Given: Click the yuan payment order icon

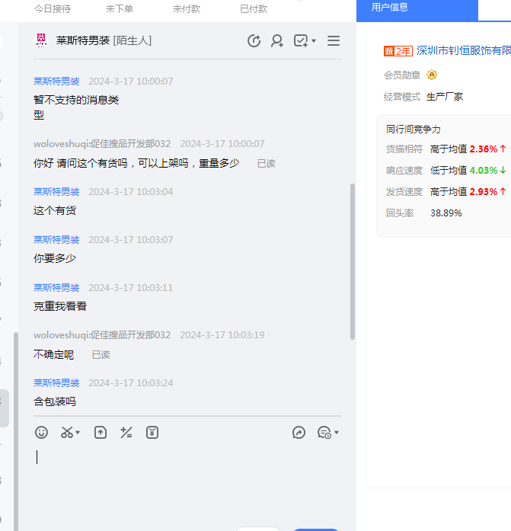Looking at the screenshot, I should coord(152,433).
